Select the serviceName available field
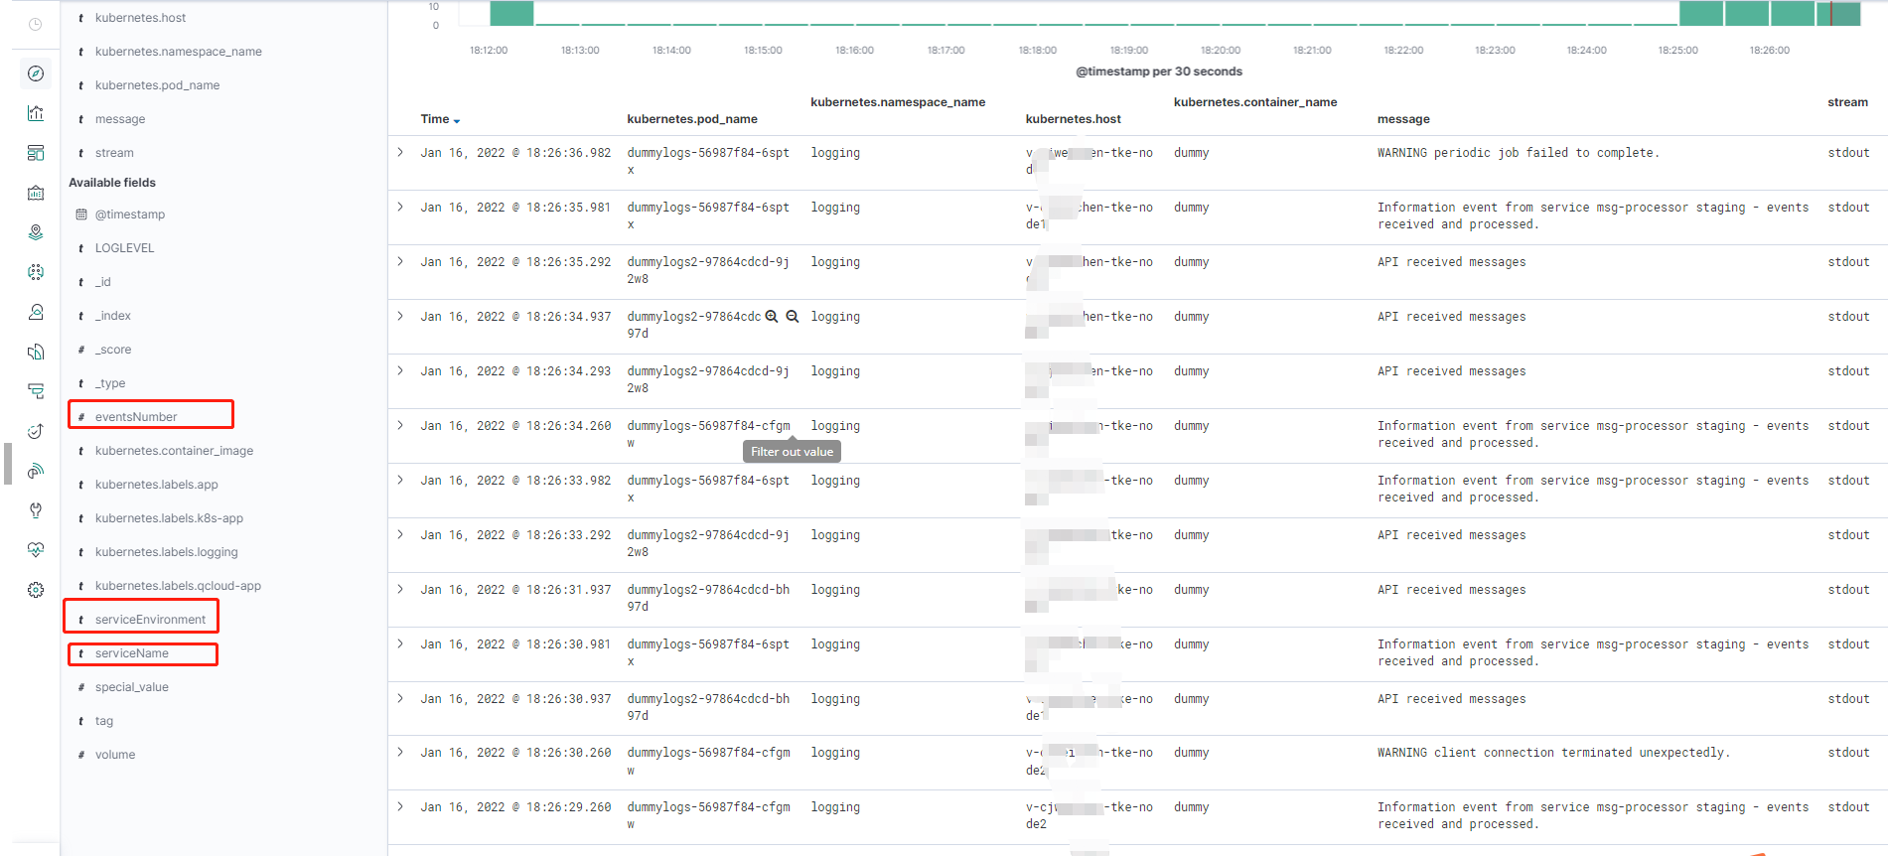This screenshot has height=856, width=1888. [132, 653]
